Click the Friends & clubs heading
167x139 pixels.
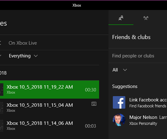coord(131,37)
